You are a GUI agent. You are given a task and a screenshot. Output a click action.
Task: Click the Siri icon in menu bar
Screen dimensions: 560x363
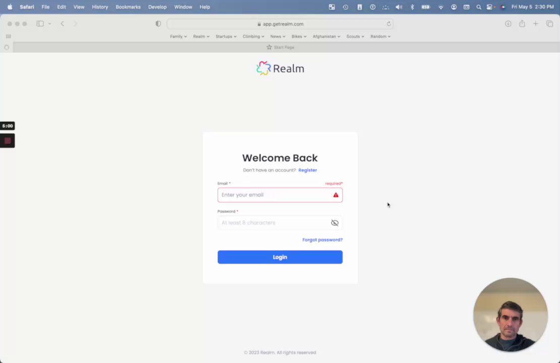coord(503,7)
